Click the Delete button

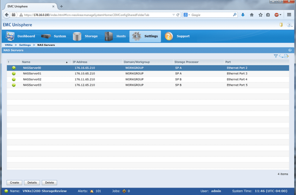click(x=49, y=183)
